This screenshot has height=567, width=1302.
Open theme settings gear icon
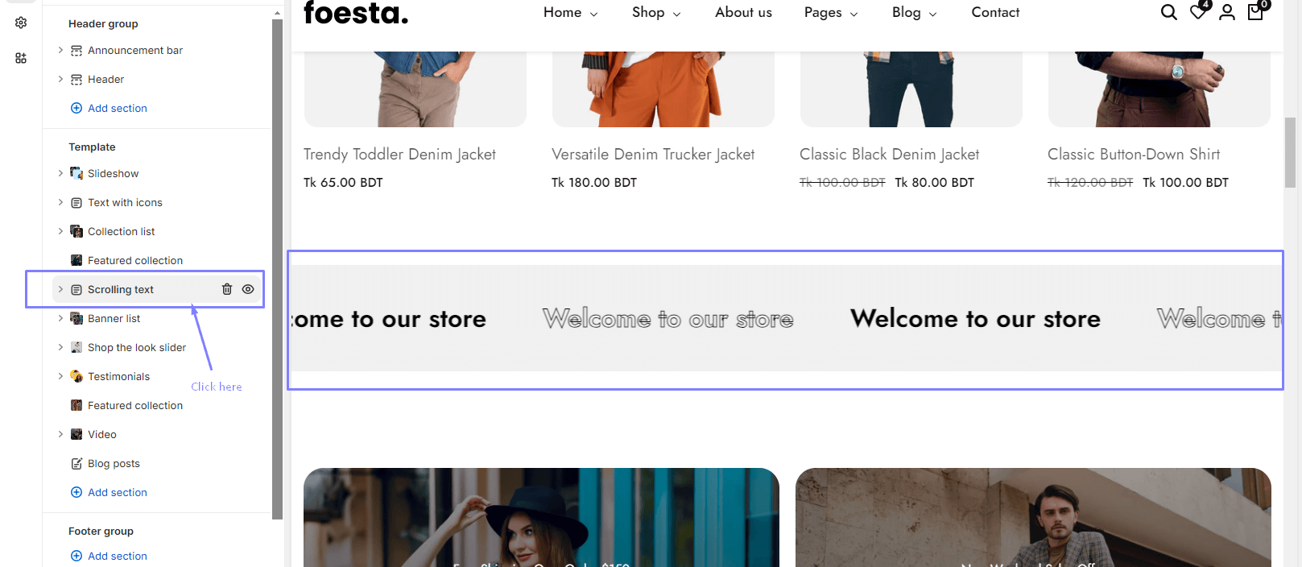21,23
